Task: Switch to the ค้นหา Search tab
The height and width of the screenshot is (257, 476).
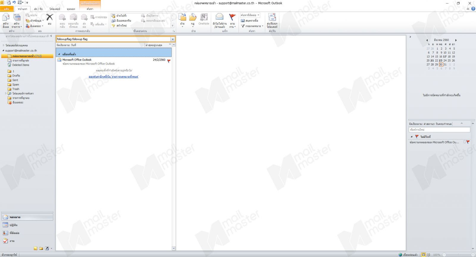Action: 90,9
